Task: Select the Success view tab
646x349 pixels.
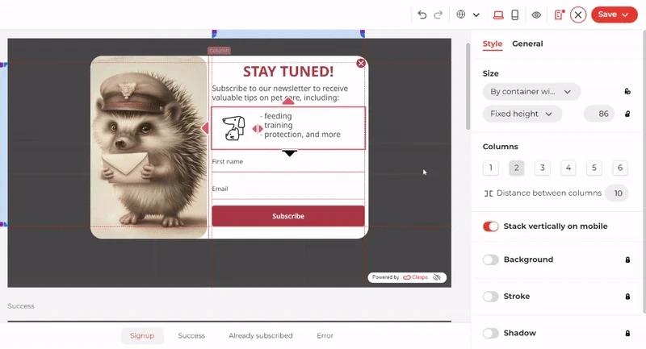Action: click(191, 336)
